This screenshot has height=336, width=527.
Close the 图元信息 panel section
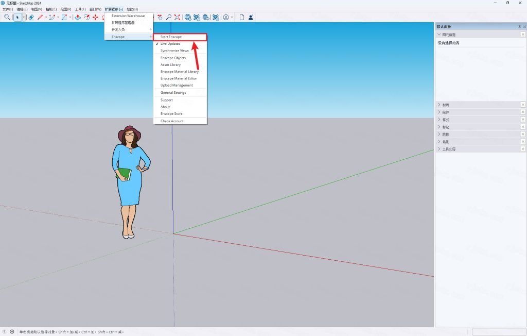[x=523, y=35]
